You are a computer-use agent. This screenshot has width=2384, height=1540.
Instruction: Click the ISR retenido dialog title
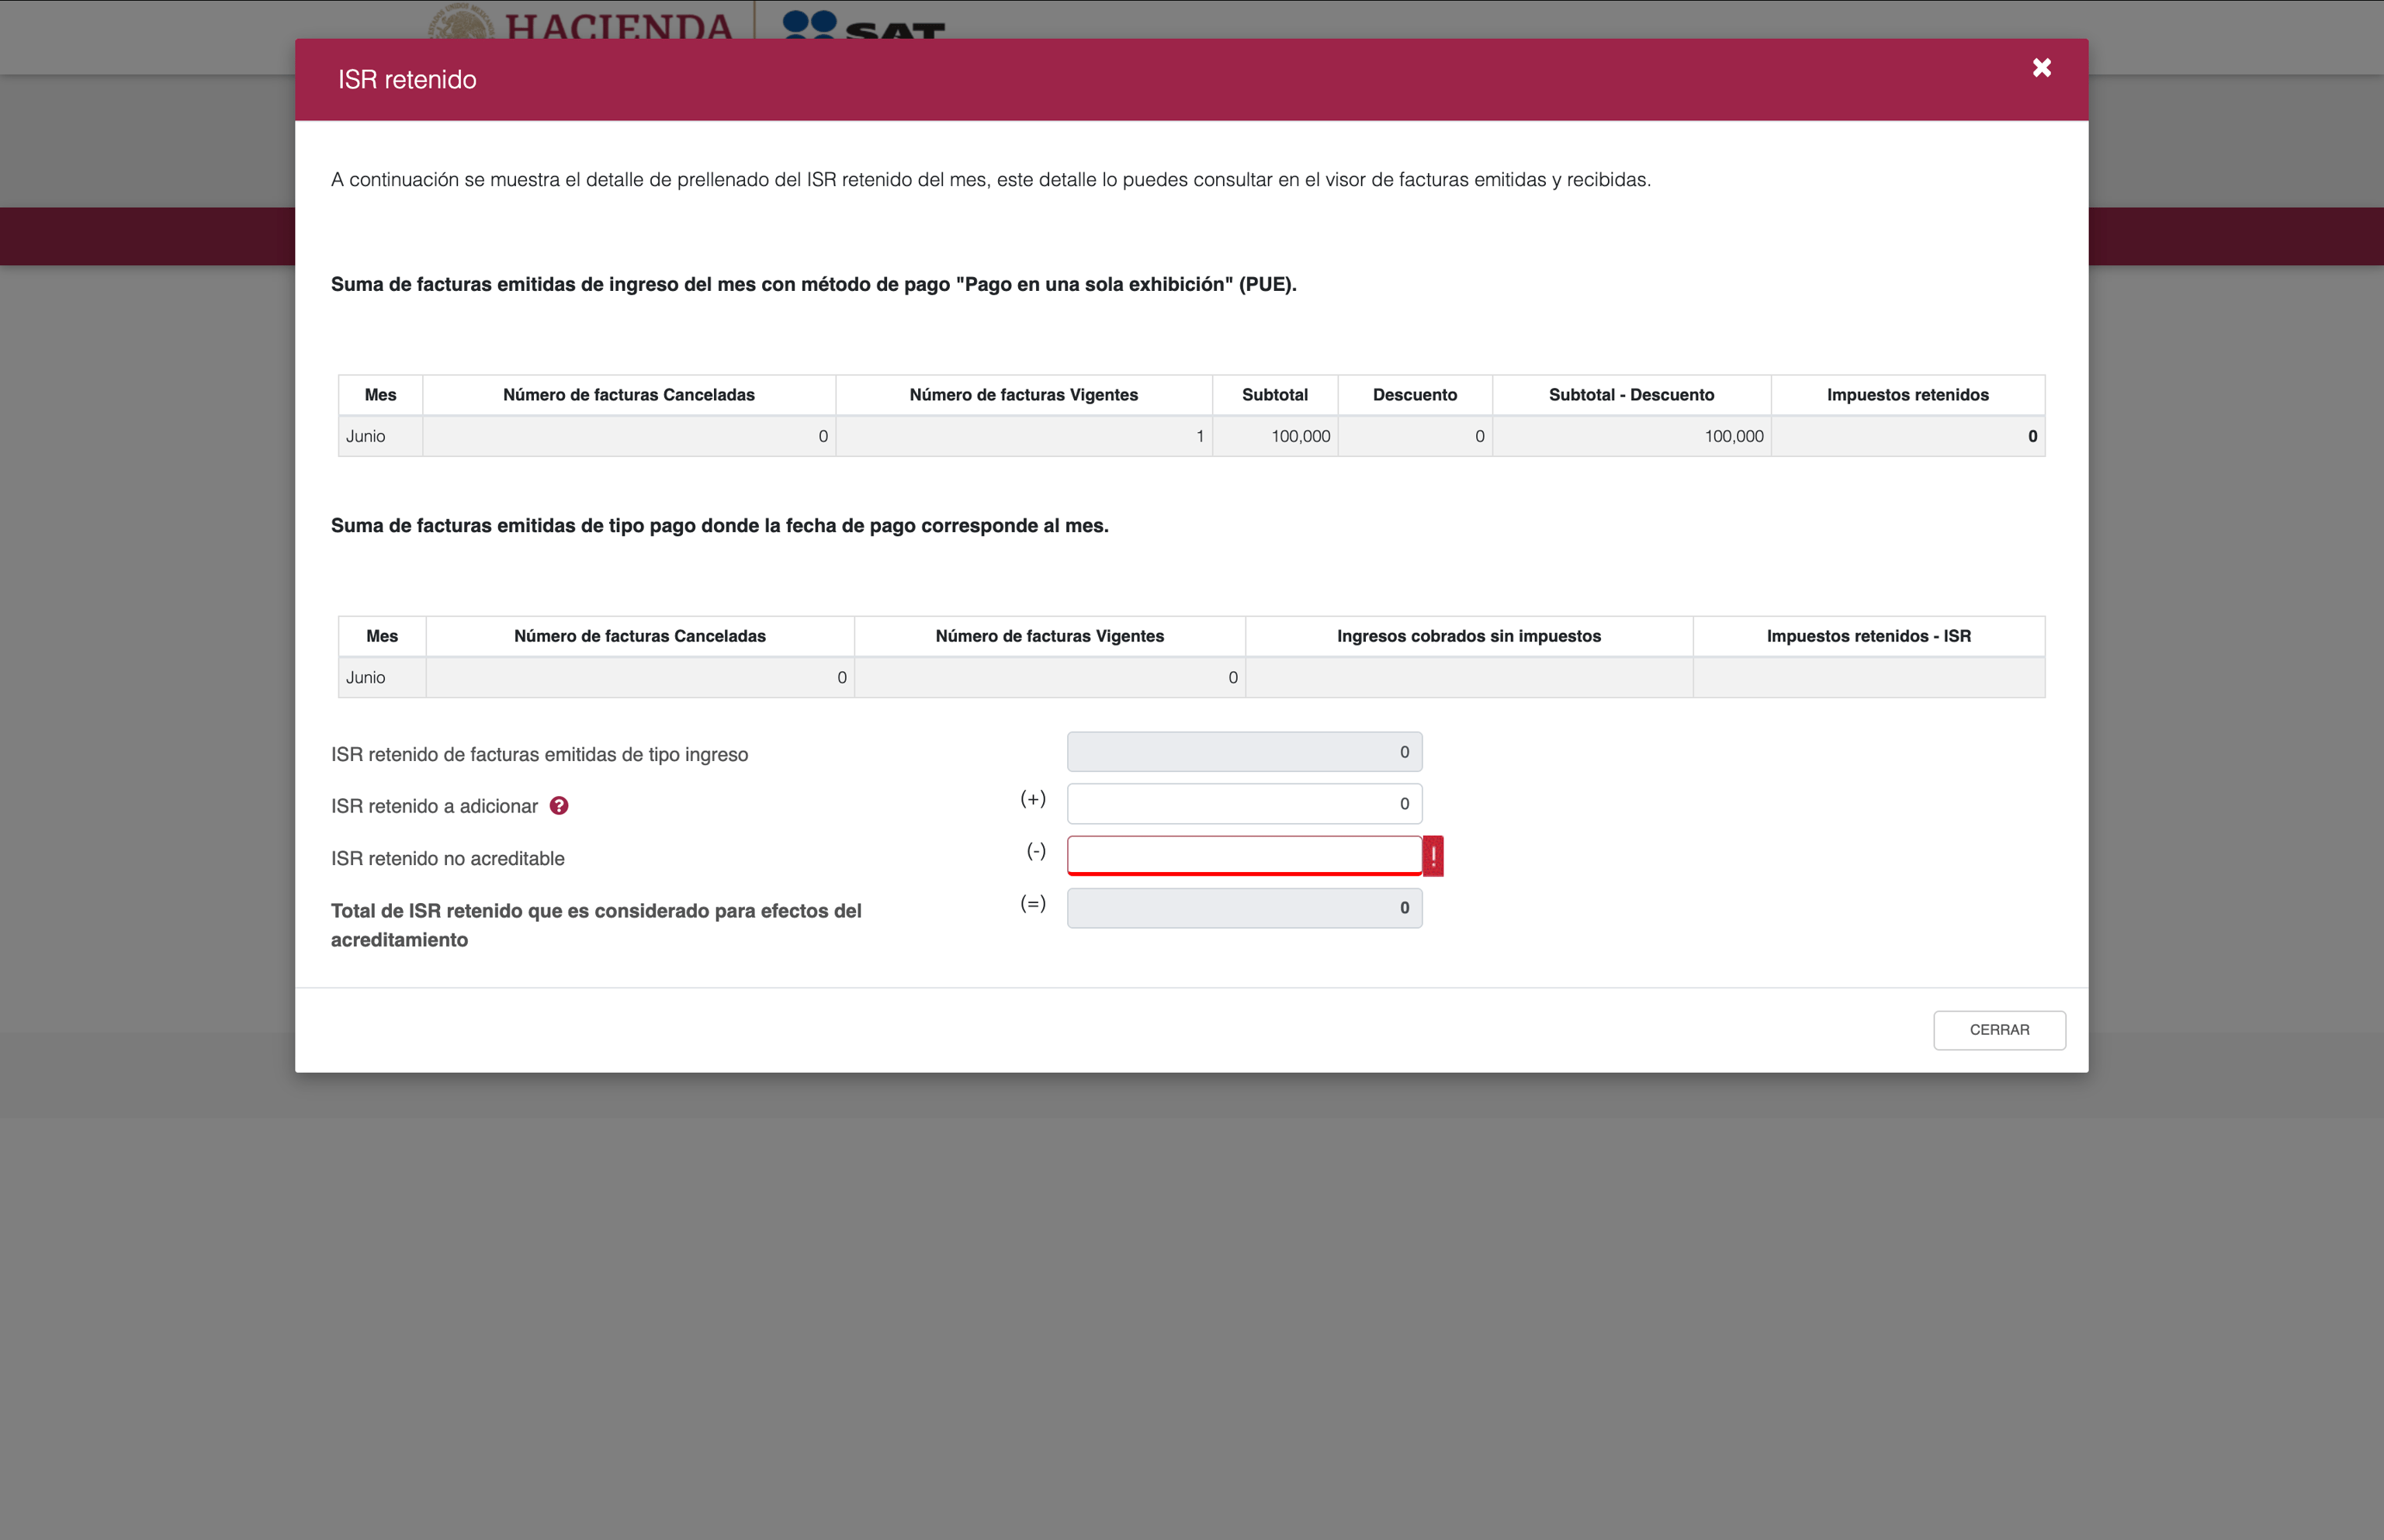pos(407,80)
